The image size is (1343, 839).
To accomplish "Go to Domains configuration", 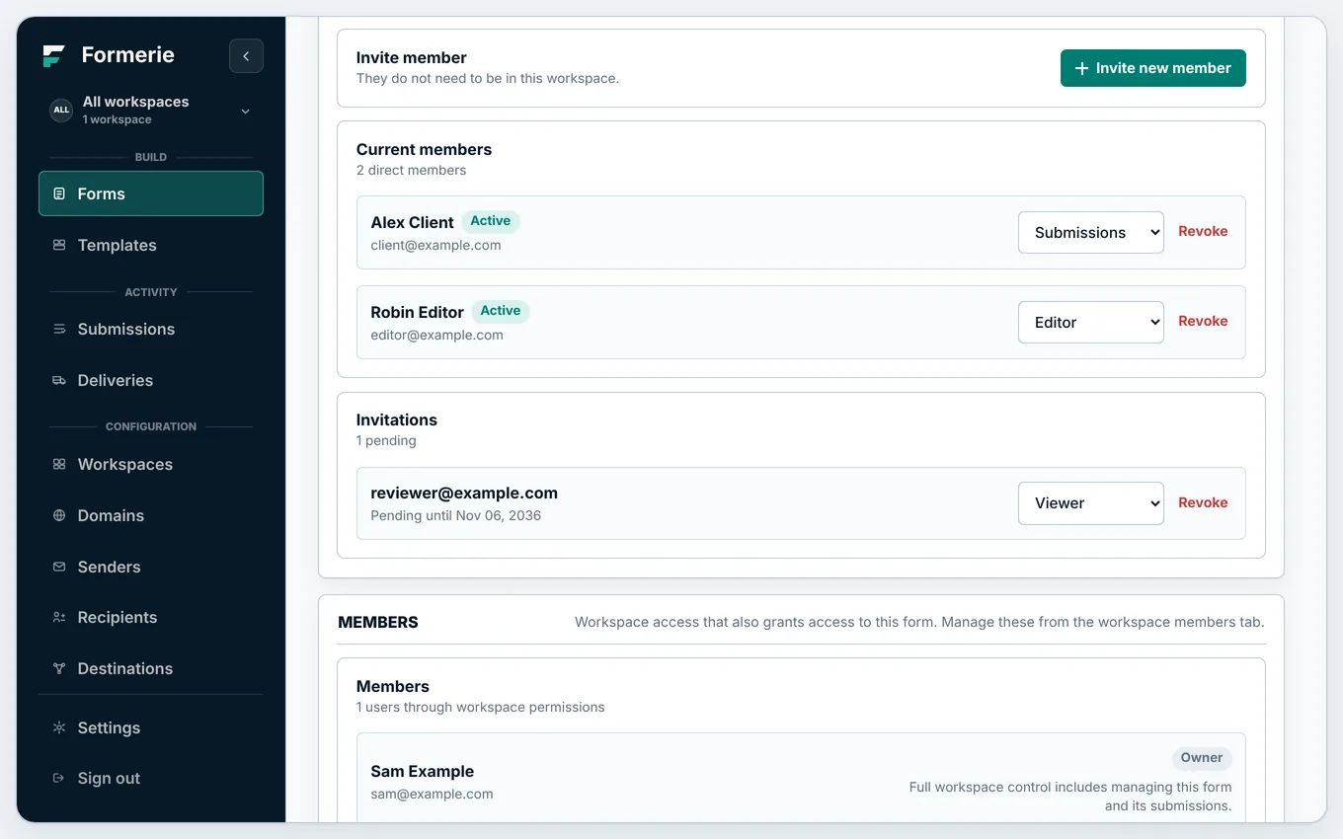I will [151, 515].
